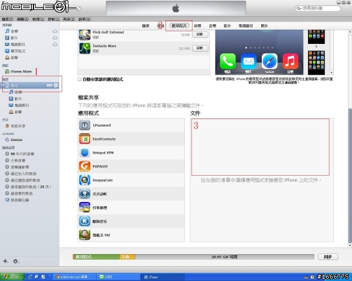The width and height of the screenshot is (352, 281).
Task: Open 音樂 under the iPhone device
Action: coord(18,92)
